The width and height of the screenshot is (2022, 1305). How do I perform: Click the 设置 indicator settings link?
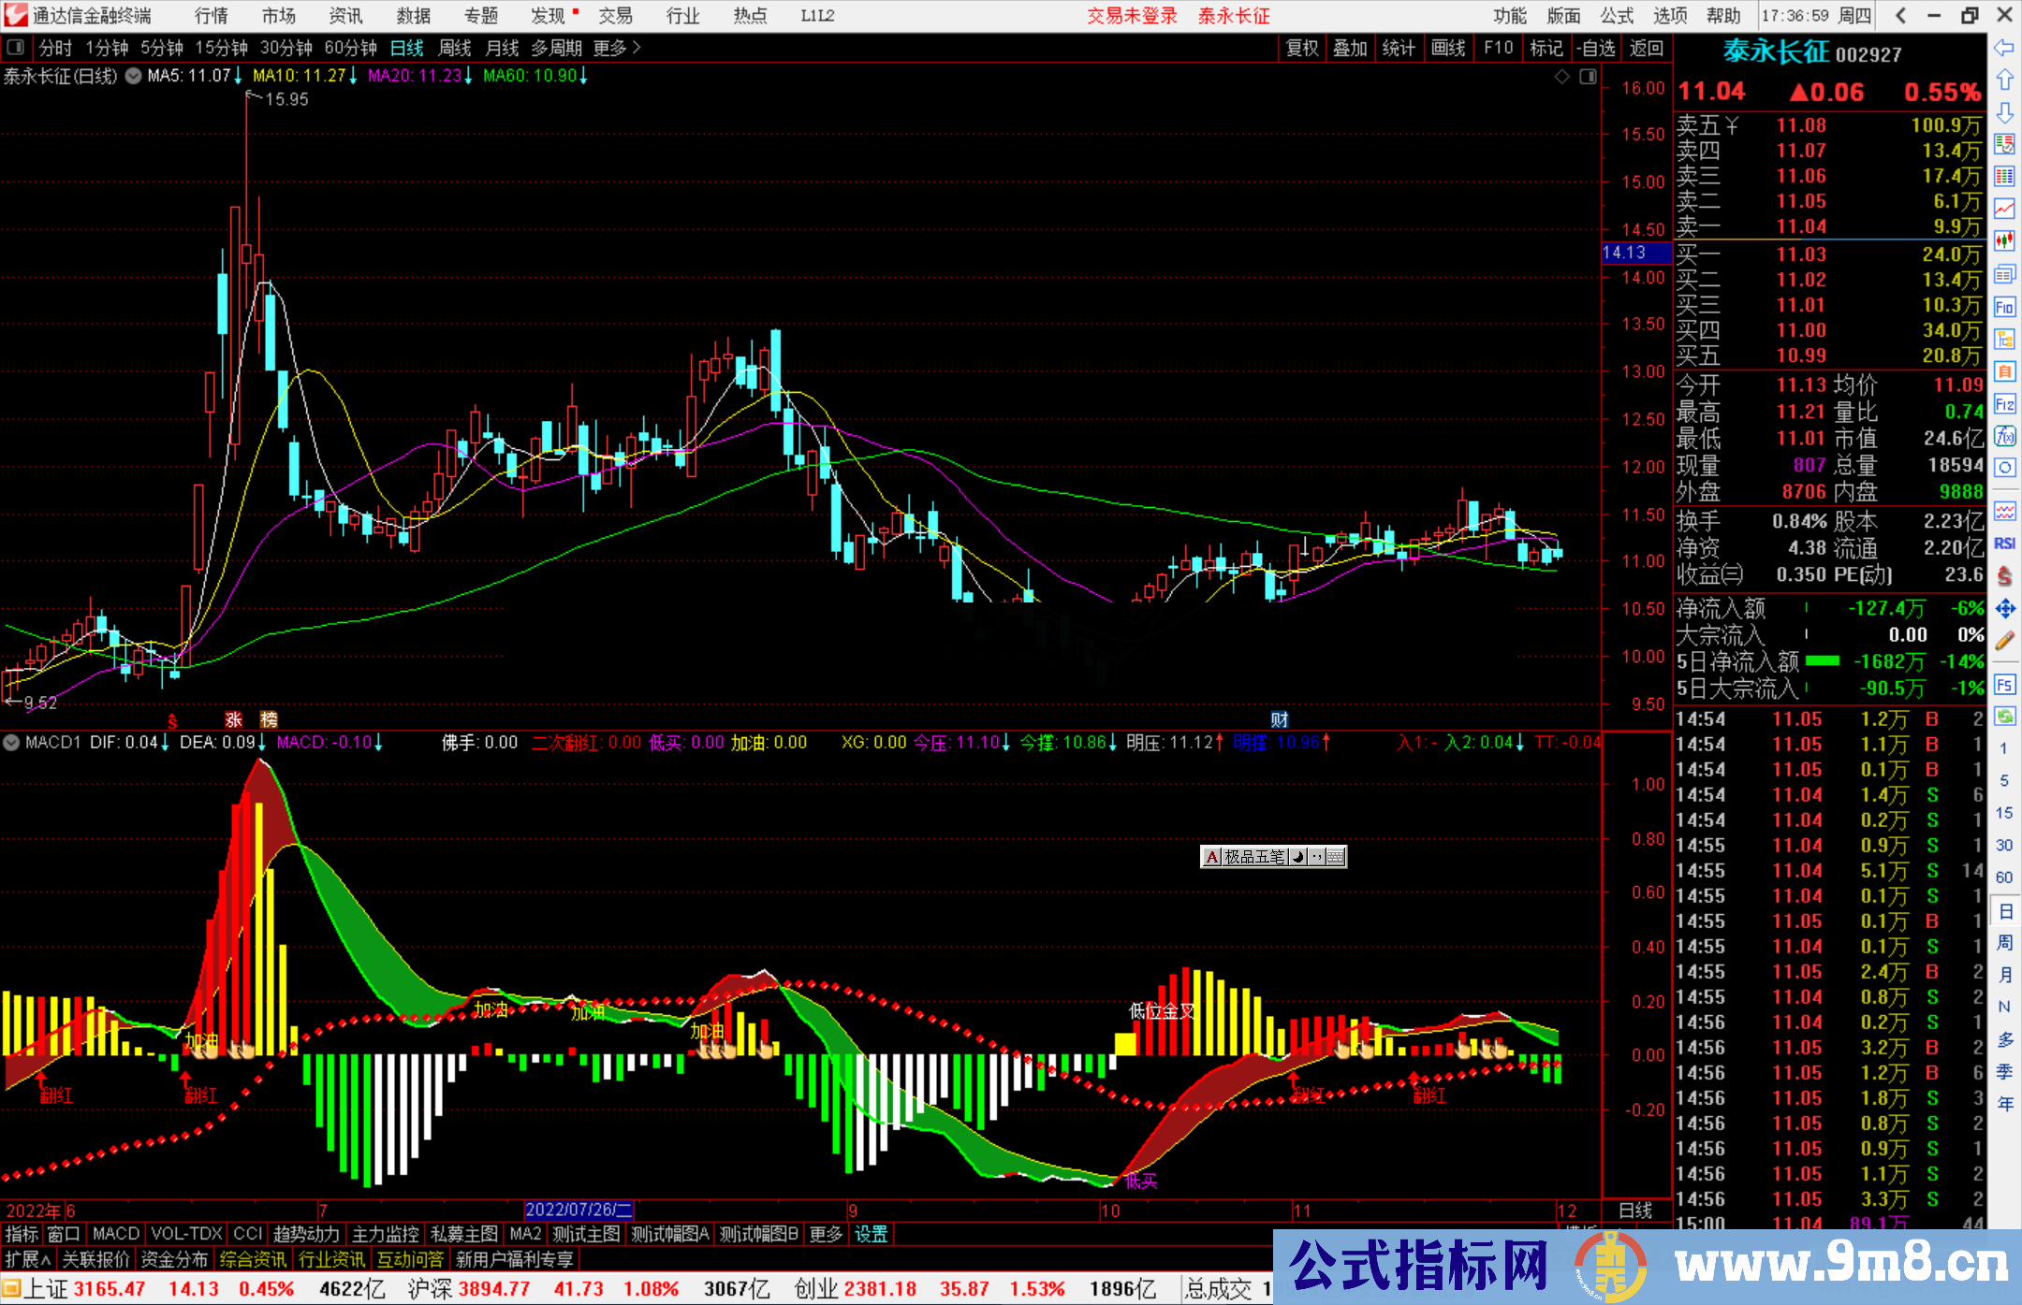[871, 1234]
